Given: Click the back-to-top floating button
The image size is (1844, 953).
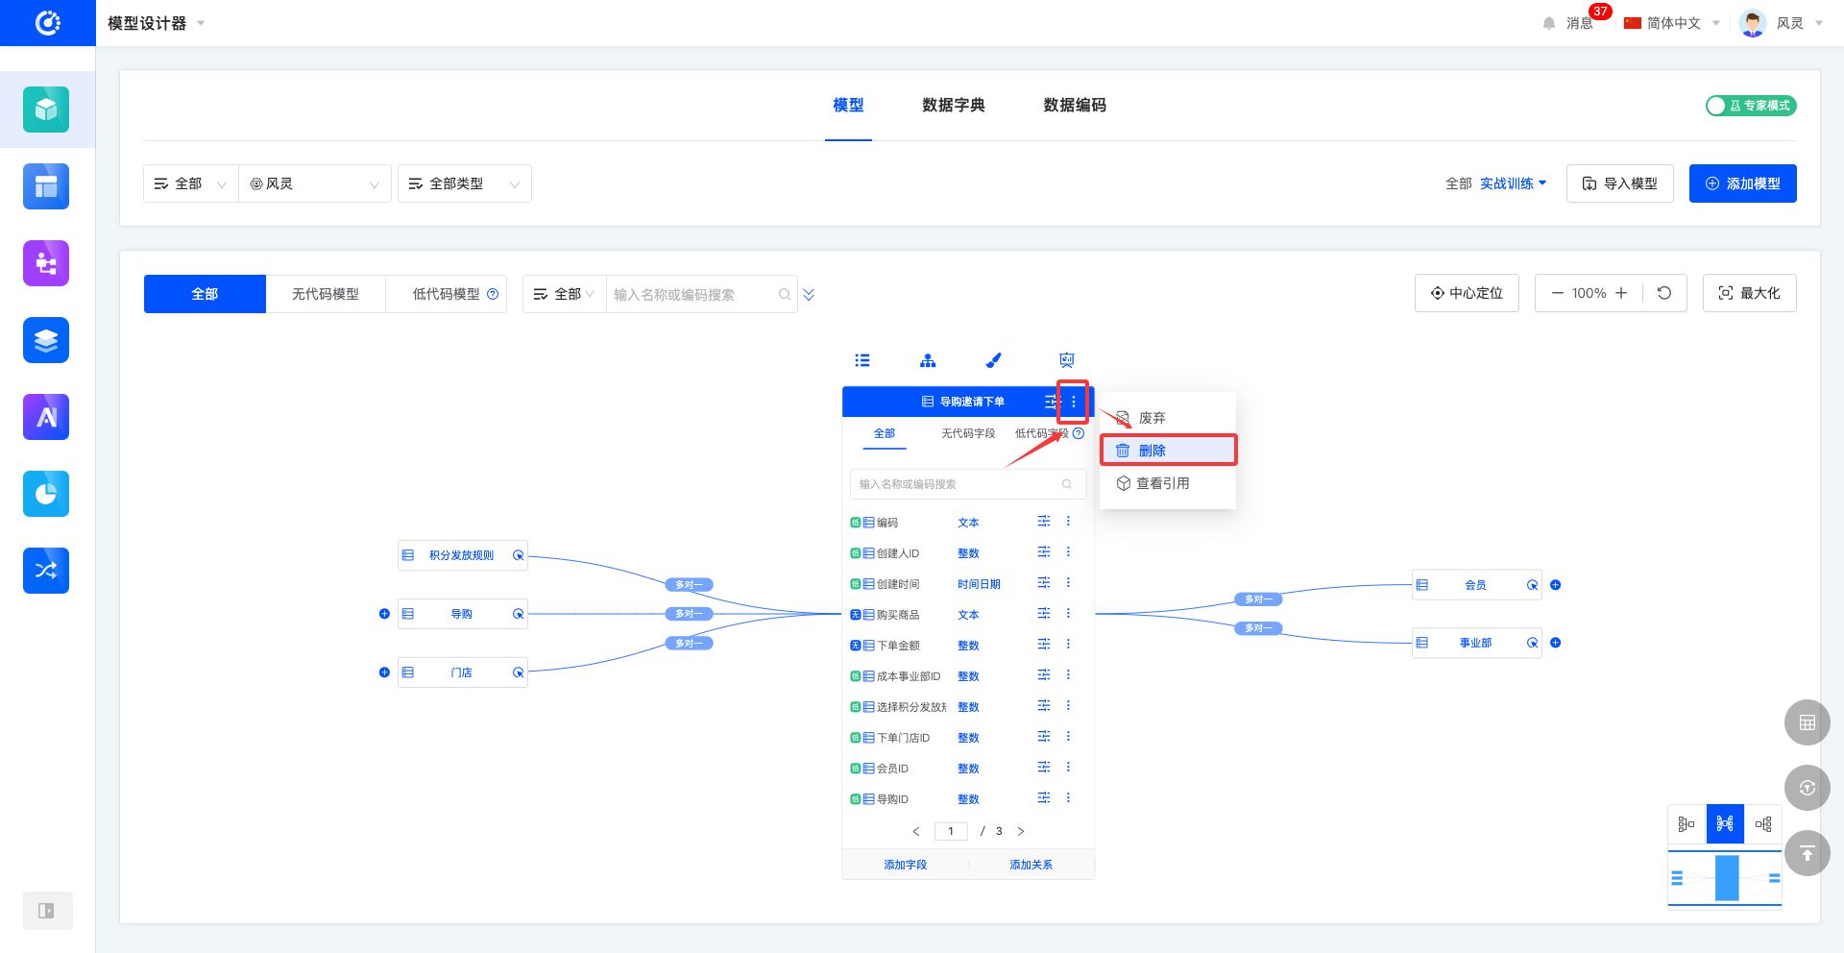Looking at the screenshot, I should tap(1808, 853).
